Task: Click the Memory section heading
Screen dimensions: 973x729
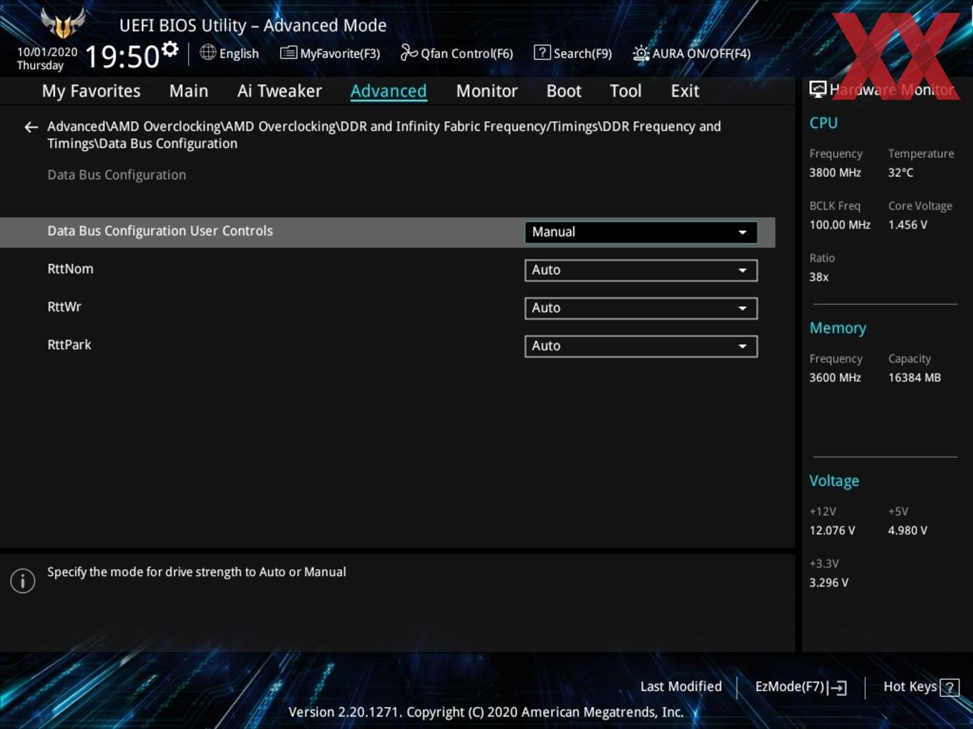Action: coord(838,328)
